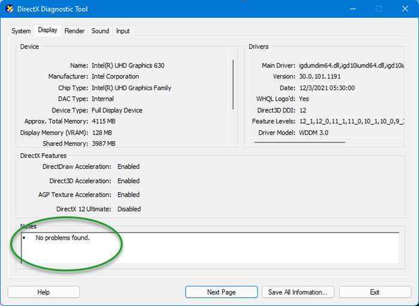Switch to the System tab
The height and width of the screenshot is (306, 419).
21,31
